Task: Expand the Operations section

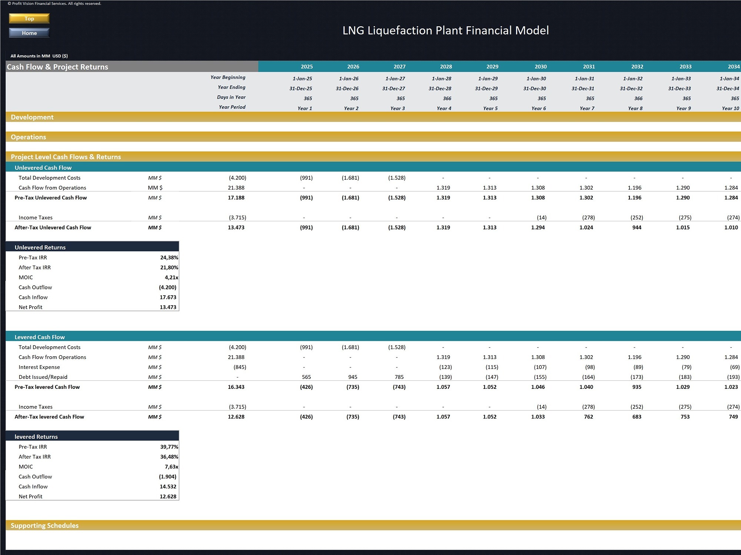Action: coord(29,137)
